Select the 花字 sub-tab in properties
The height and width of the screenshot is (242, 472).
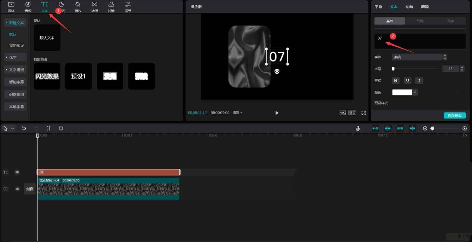pyautogui.click(x=450, y=21)
